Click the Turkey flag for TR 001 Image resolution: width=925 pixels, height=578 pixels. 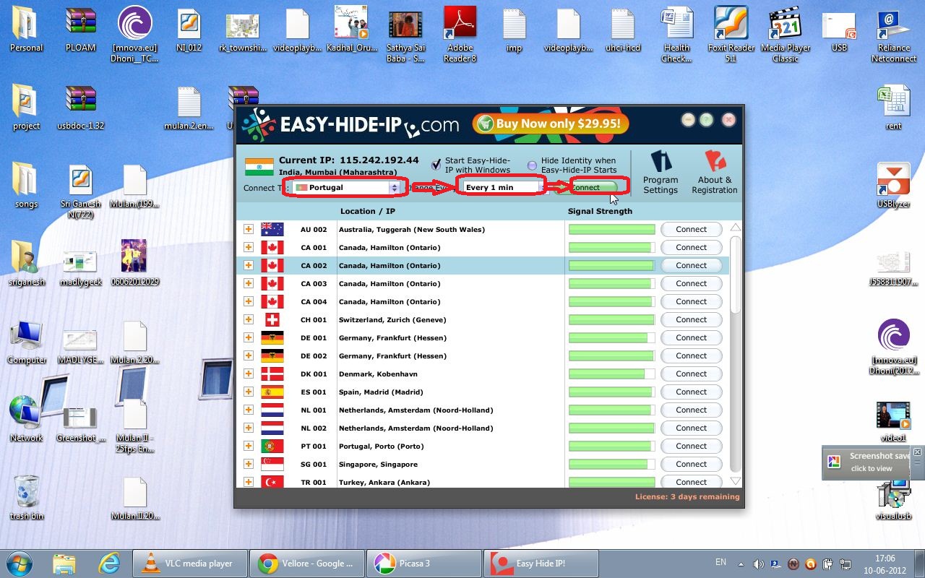click(272, 482)
